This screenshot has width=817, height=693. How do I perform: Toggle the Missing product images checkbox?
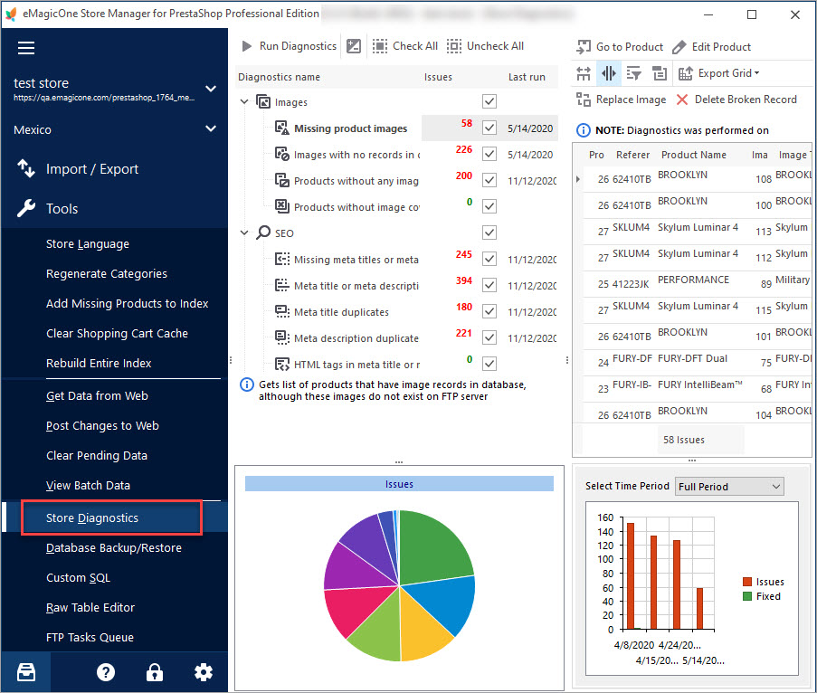[x=489, y=128]
